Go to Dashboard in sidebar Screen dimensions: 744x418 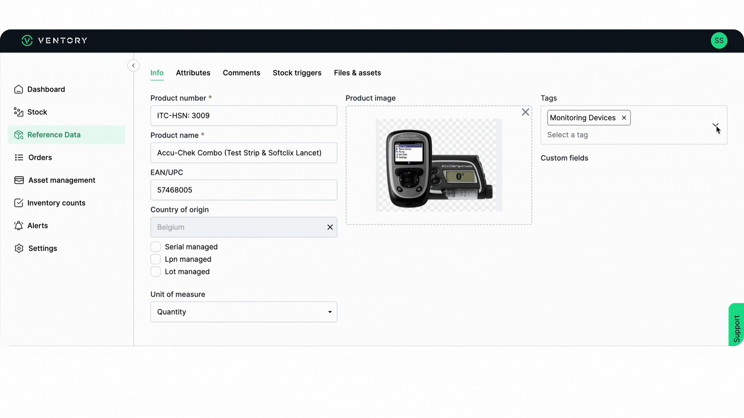66,89
